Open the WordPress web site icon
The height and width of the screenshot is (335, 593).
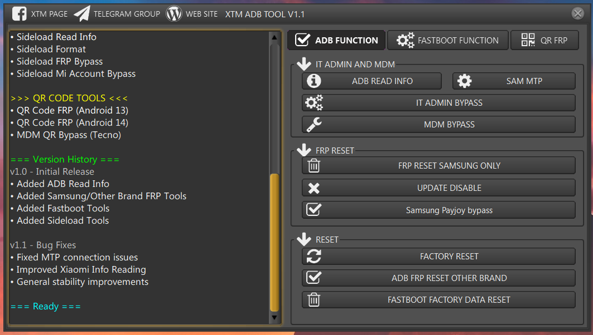pos(174,14)
